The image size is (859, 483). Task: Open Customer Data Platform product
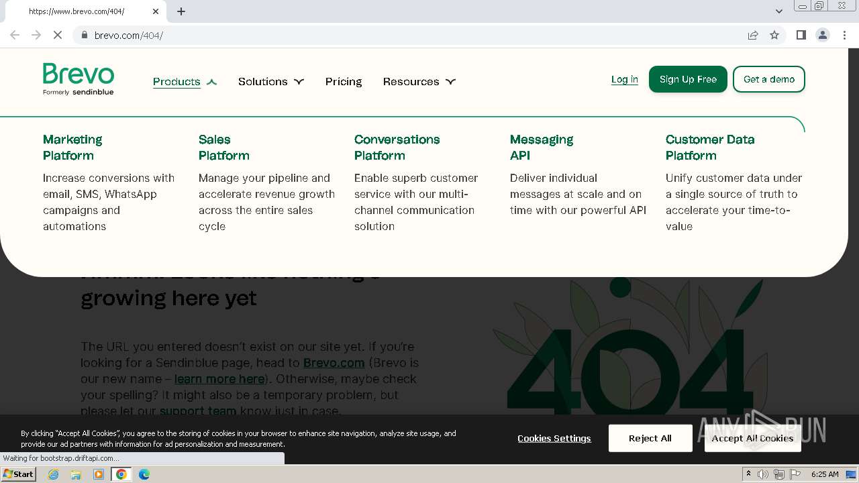710,148
